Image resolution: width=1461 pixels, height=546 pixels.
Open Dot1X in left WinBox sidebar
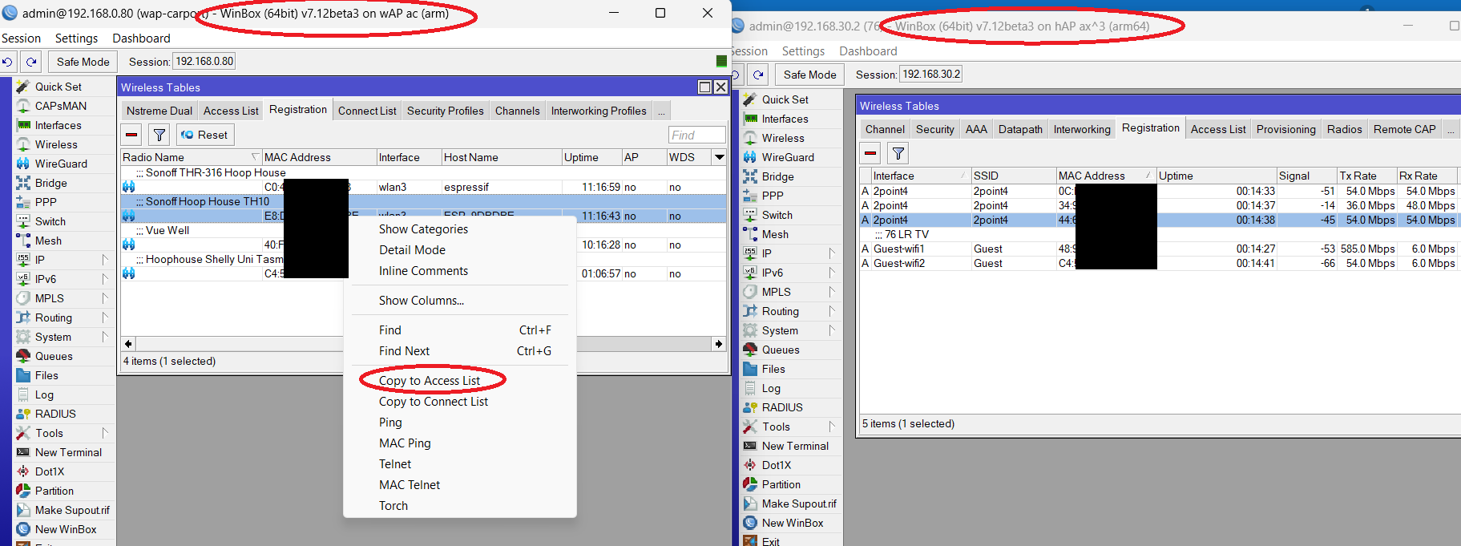click(50, 471)
